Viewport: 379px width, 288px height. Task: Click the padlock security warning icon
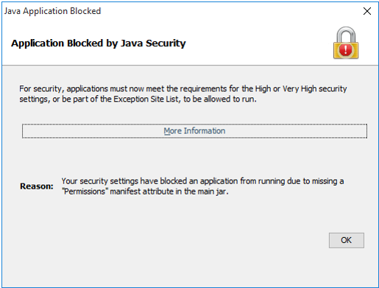click(x=346, y=43)
